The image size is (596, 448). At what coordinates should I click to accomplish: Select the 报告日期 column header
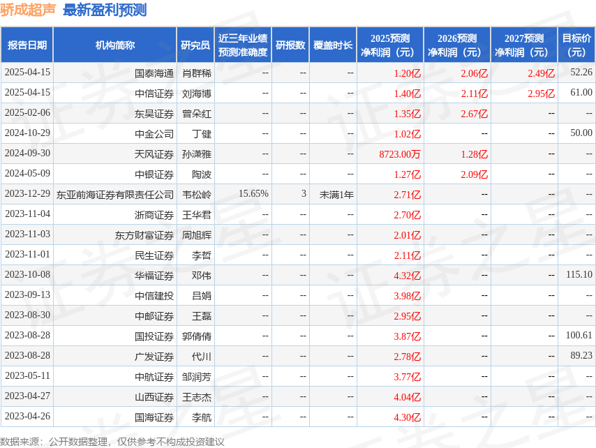[27, 45]
